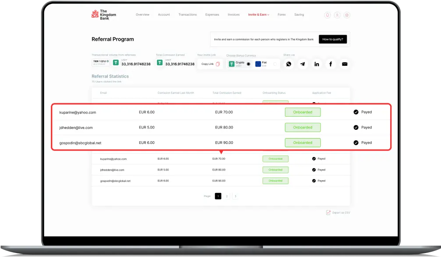Click the TIER 1 (2%) badge
Image resolution: width=441 pixels, height=257 pixels.
(x=101, y=62)
